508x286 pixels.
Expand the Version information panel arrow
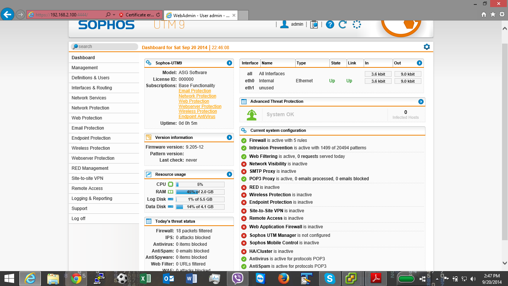[x=229, y=137]
